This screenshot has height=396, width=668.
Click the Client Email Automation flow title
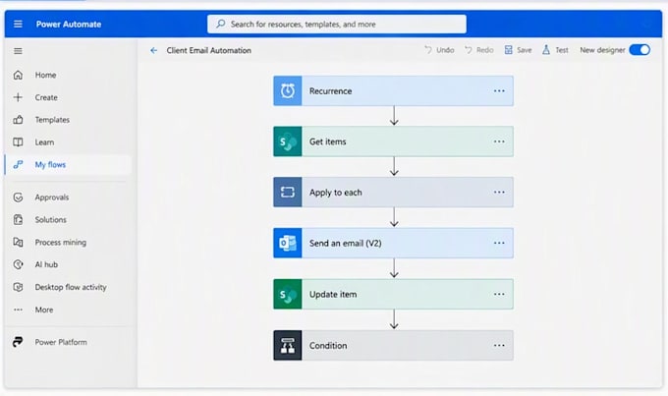[x=208, y=50]
